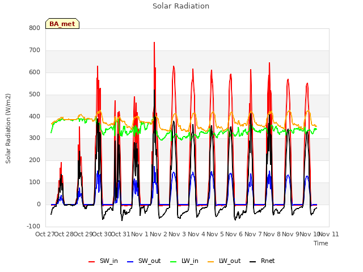Click the 600 y-axis label
This screenshot has width=363, height=272.
pyautogui.click(x=35, y=72)
